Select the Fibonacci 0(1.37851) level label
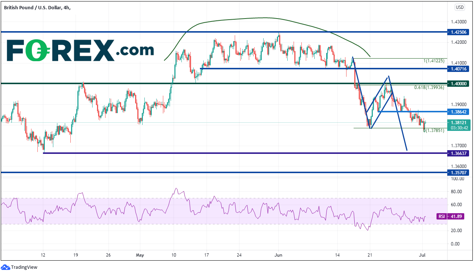475x274 pixels. 434,131
